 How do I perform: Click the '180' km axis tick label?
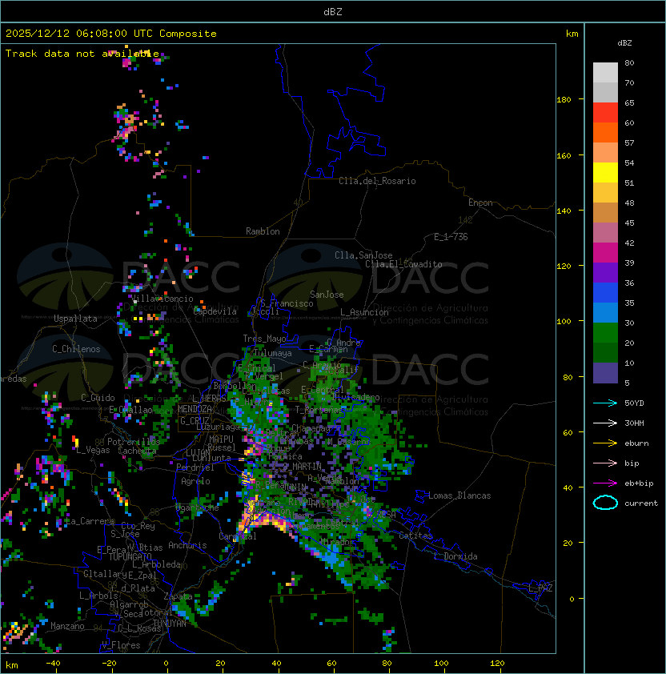pyautogui.click(x=564, y=100)
